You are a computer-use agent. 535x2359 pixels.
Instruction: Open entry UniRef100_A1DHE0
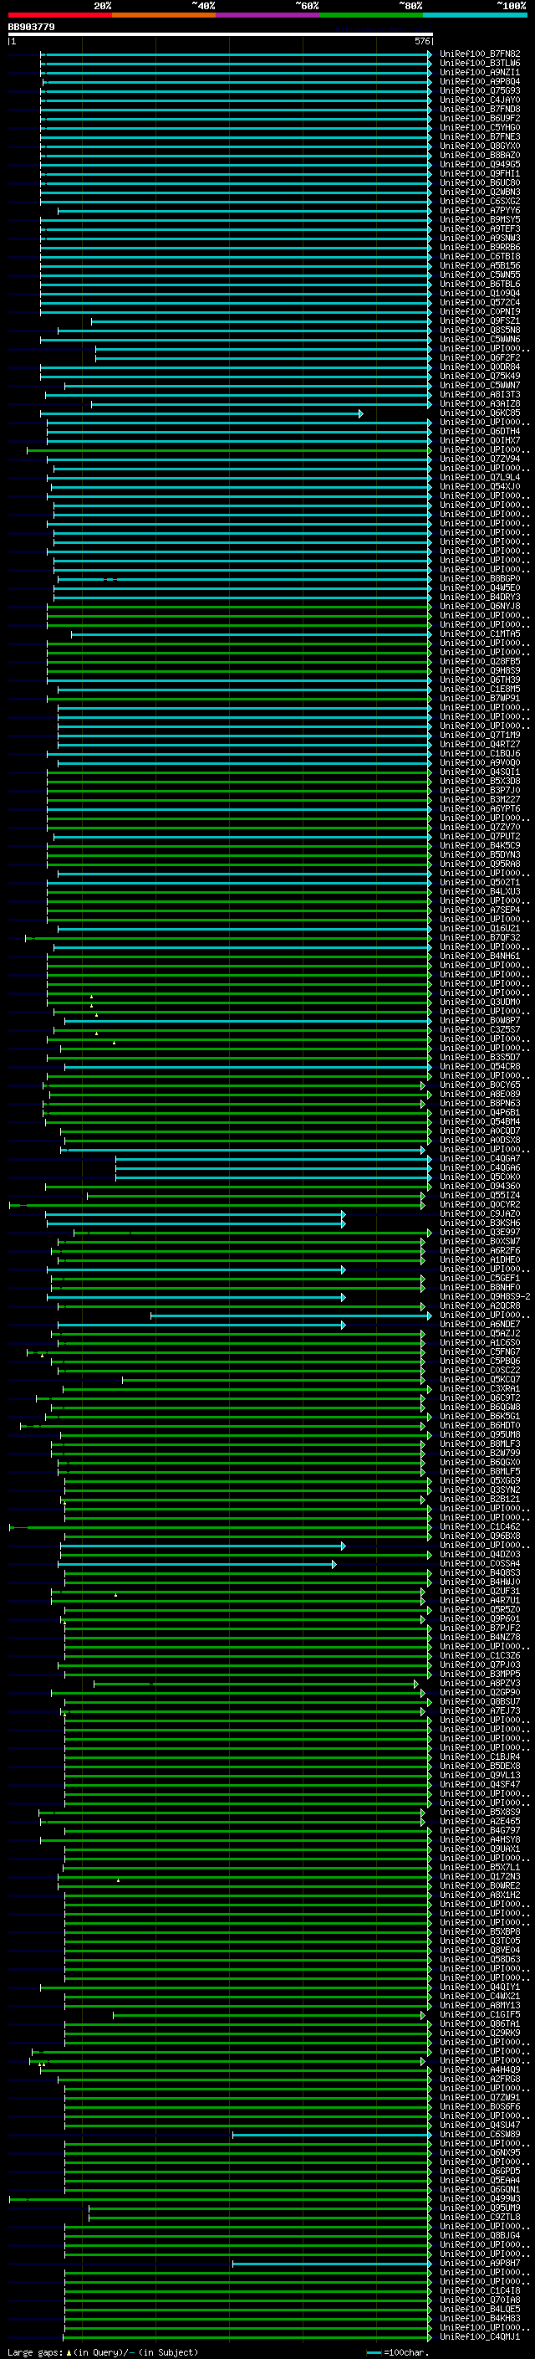coord(480,1260)
